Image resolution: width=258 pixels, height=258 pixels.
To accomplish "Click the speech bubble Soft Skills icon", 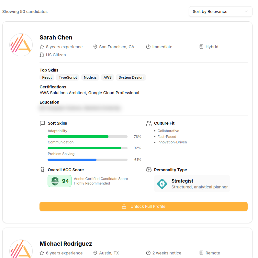I will (x=42, y=123).
